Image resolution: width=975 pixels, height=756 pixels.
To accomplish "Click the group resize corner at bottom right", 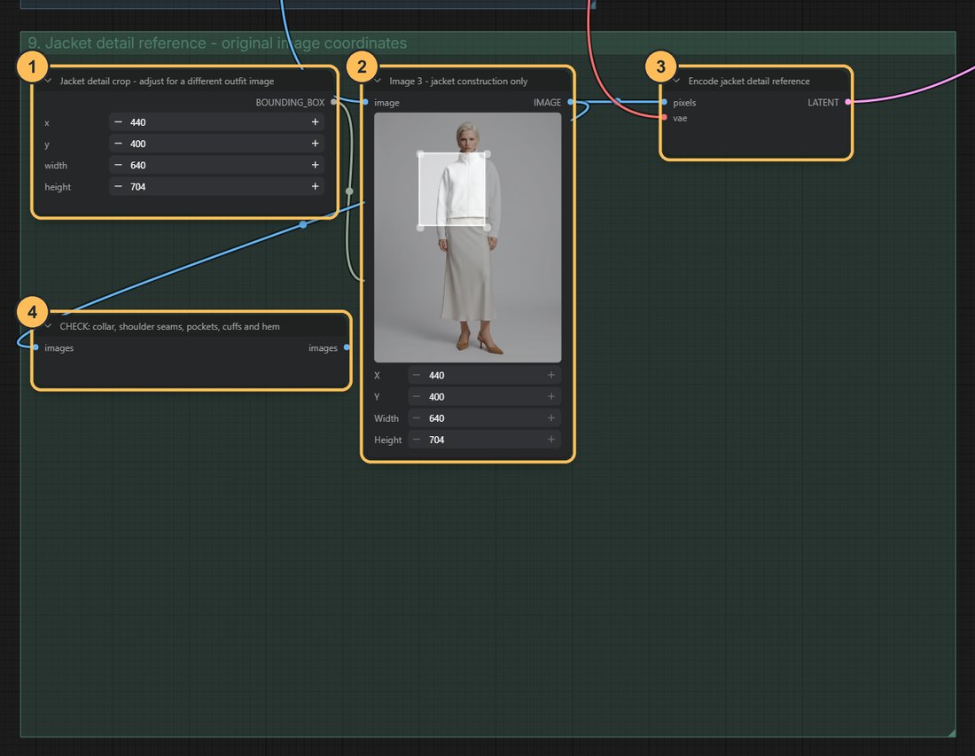I will [951, 733].
